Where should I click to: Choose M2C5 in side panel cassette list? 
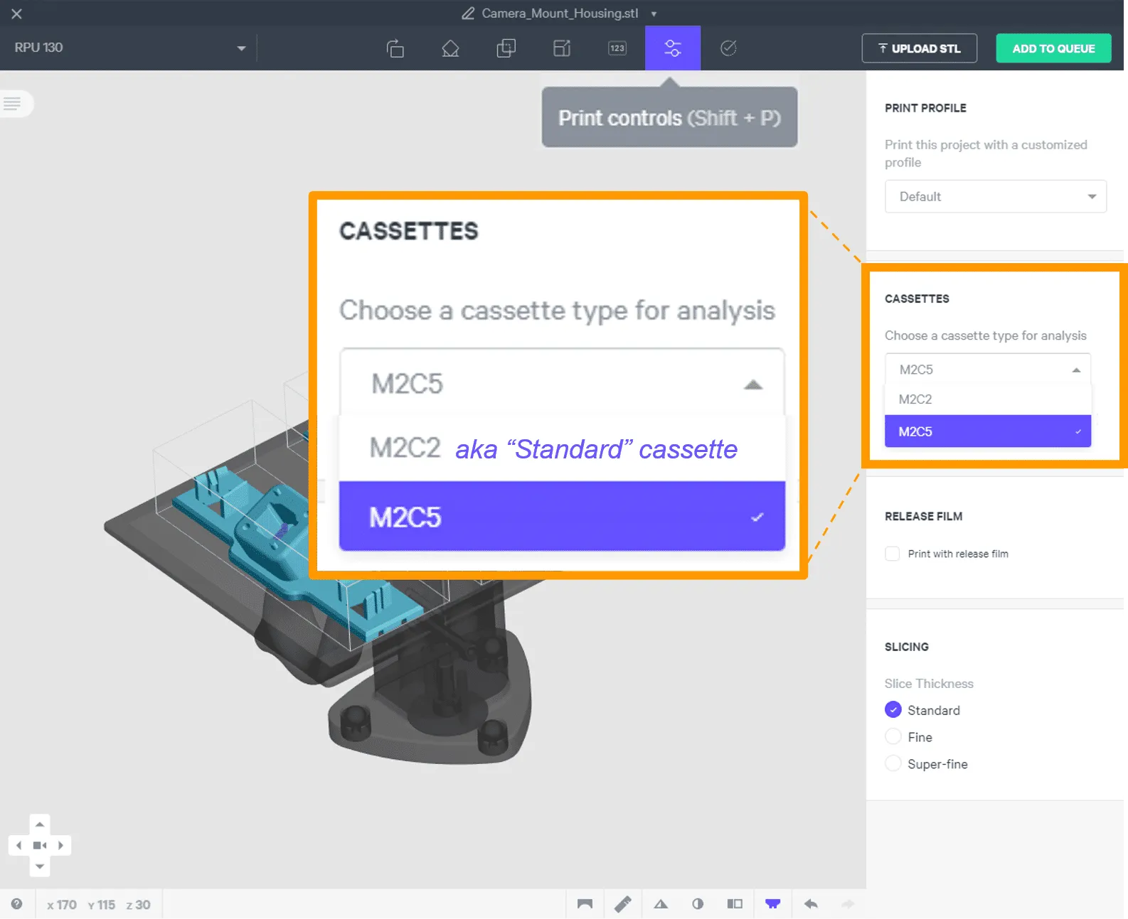988,431
